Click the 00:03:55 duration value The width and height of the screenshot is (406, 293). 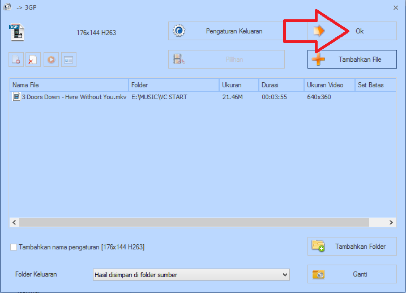click(x=274, y=97)
